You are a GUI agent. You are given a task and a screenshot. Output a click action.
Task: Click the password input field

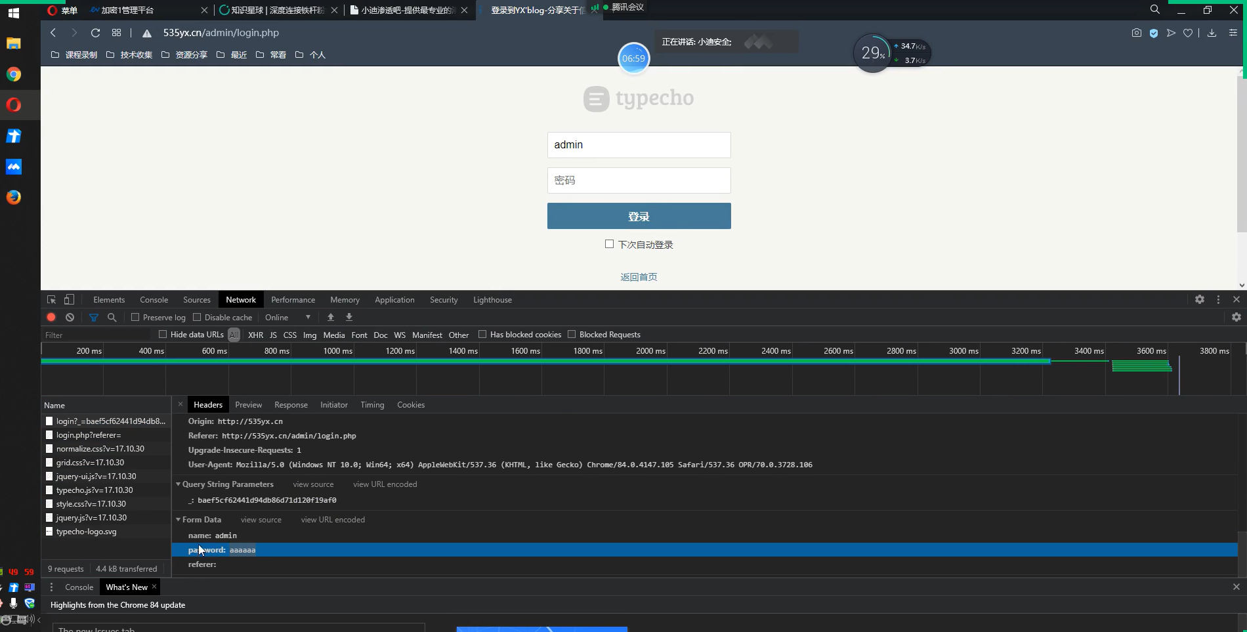pos(639,180)
